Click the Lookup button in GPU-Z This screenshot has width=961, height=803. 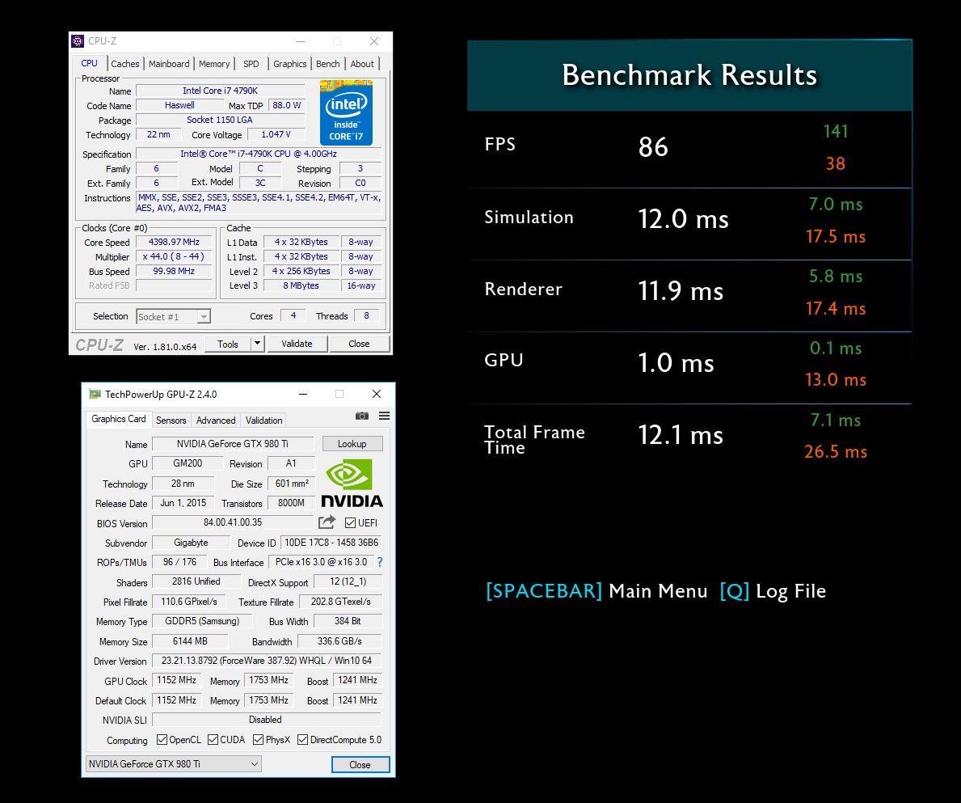[x=352, y=444]
